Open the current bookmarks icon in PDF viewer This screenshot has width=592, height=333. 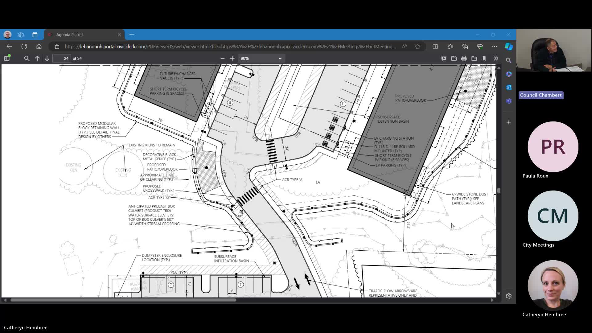484,58
